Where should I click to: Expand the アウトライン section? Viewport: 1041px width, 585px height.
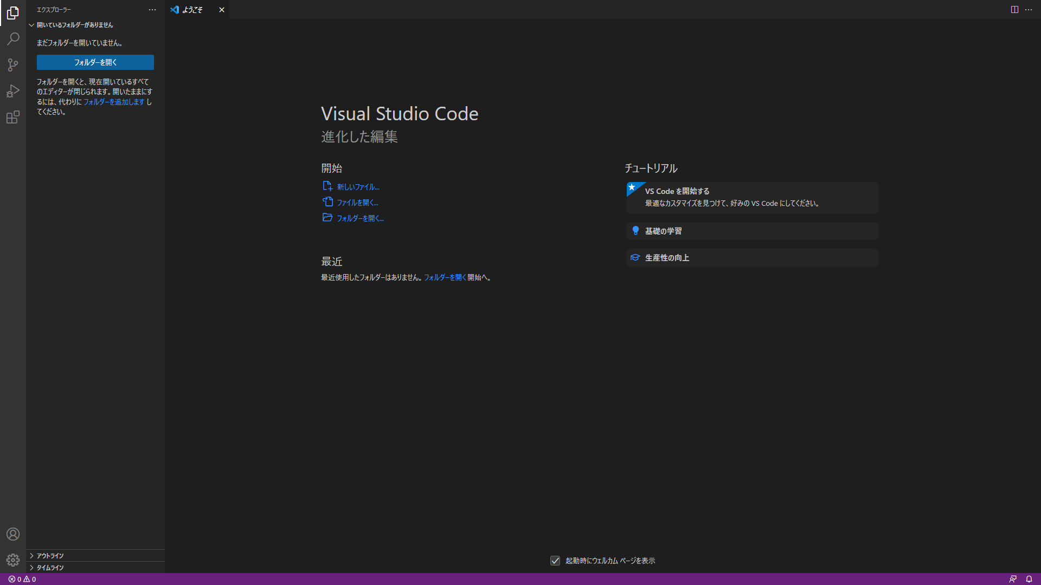click(x=50, y=556)
